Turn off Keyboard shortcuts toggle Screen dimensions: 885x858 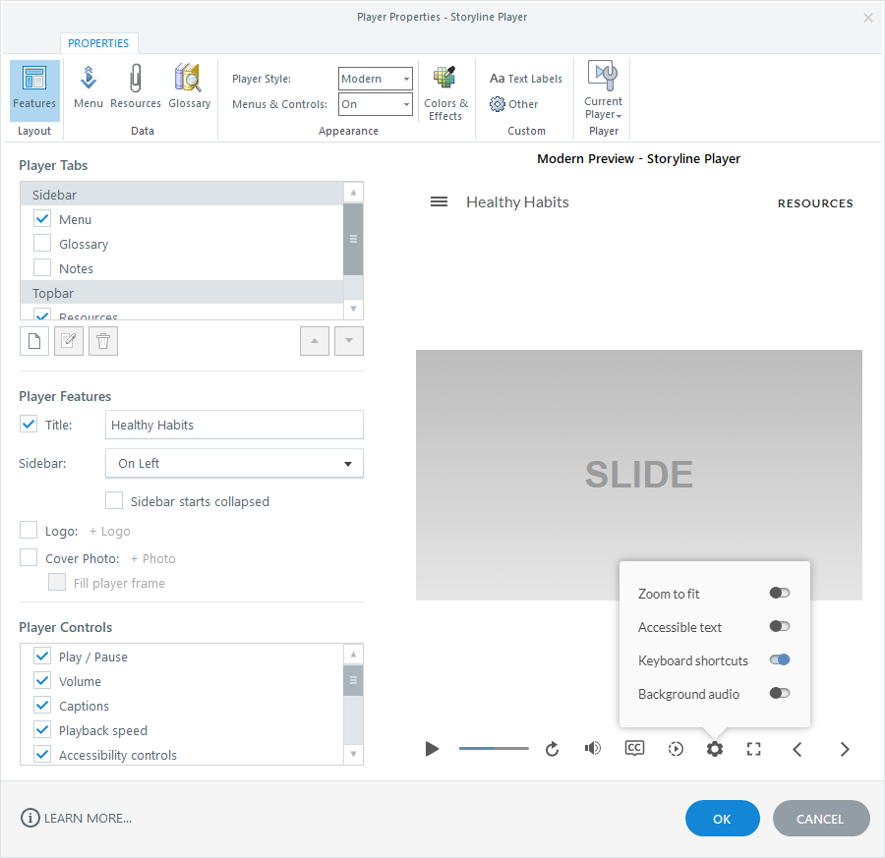point(780,659)
